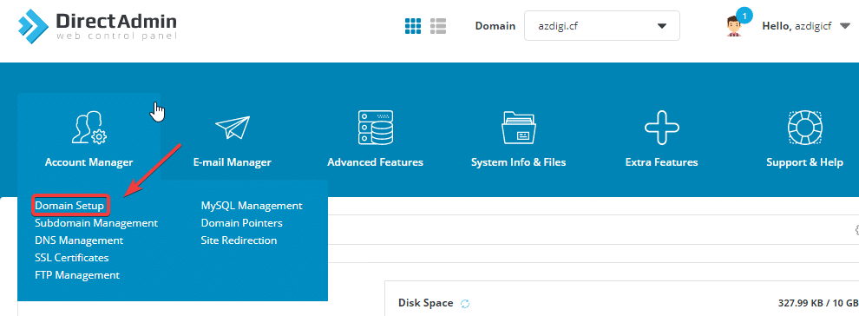The image size is (859, 316).
Task: Open SSL Certificates link
Action: (72, 257)
